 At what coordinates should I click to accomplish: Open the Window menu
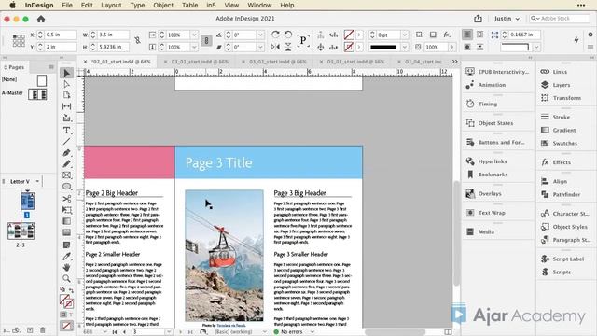coord(259,6)
